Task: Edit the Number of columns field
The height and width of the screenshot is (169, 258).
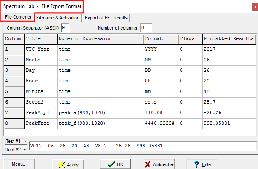Action: click(146, 28)
